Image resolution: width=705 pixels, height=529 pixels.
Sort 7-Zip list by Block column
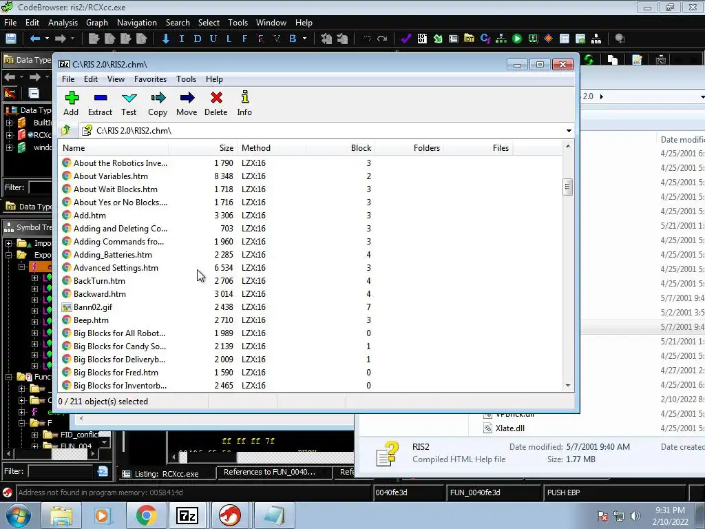coord(340,148)
